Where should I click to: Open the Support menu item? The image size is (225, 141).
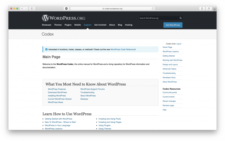[x=88, y=25]
